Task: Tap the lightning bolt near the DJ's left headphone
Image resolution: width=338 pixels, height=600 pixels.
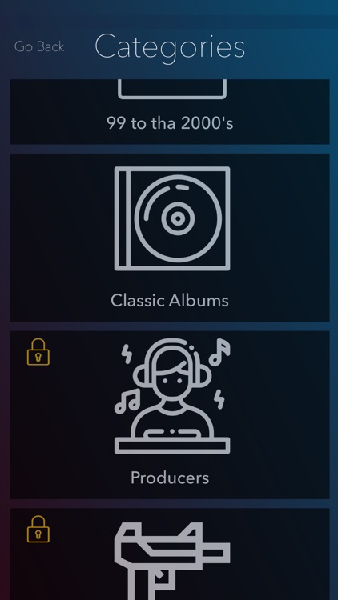Action: coord(127,354)
